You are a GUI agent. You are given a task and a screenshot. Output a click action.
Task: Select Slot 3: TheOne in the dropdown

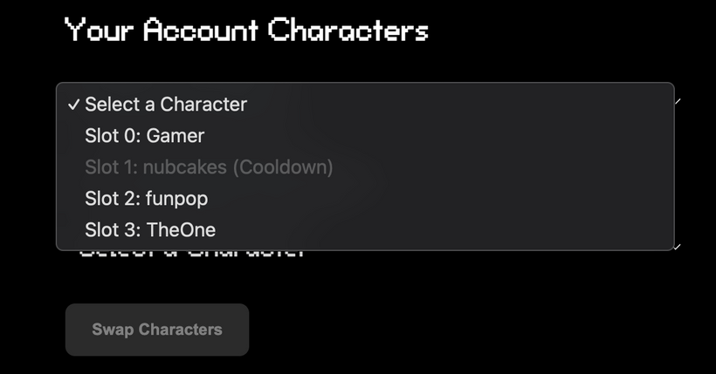[149, 230]
